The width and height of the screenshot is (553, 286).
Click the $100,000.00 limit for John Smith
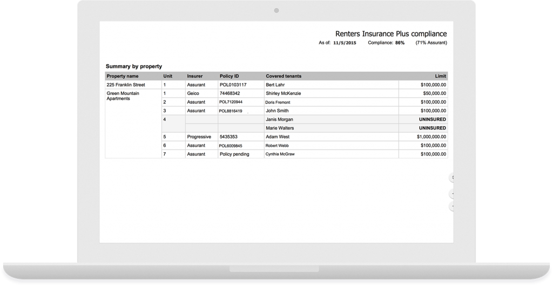pyautogui.click(x=434, y=111)
